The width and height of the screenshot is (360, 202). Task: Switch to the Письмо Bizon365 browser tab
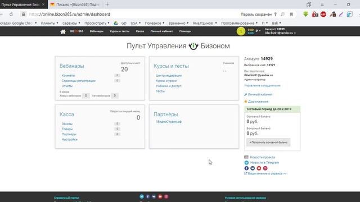[75, 4]
